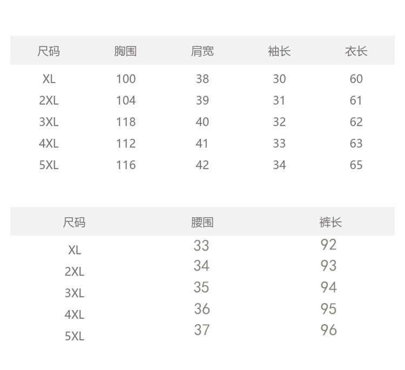This screenshot has height=370, width=405.
Task: Select the 2XL label in the lower table
Action: (x=75, y=272)
